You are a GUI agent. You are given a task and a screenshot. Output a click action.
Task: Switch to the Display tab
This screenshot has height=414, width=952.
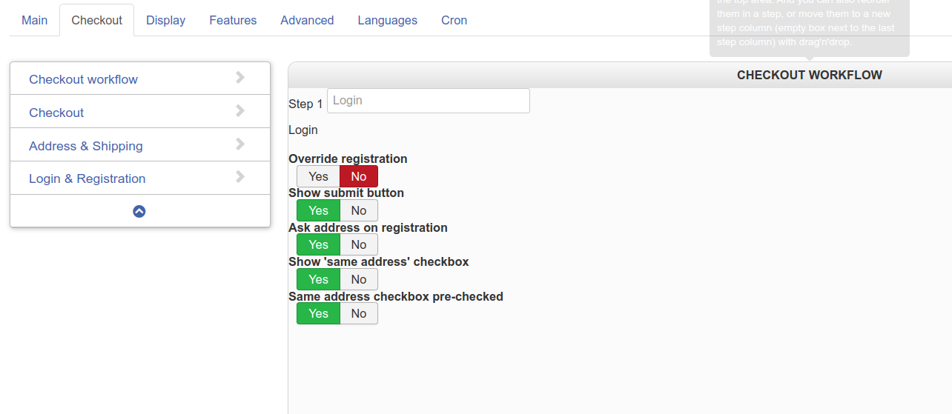point(165,20)
